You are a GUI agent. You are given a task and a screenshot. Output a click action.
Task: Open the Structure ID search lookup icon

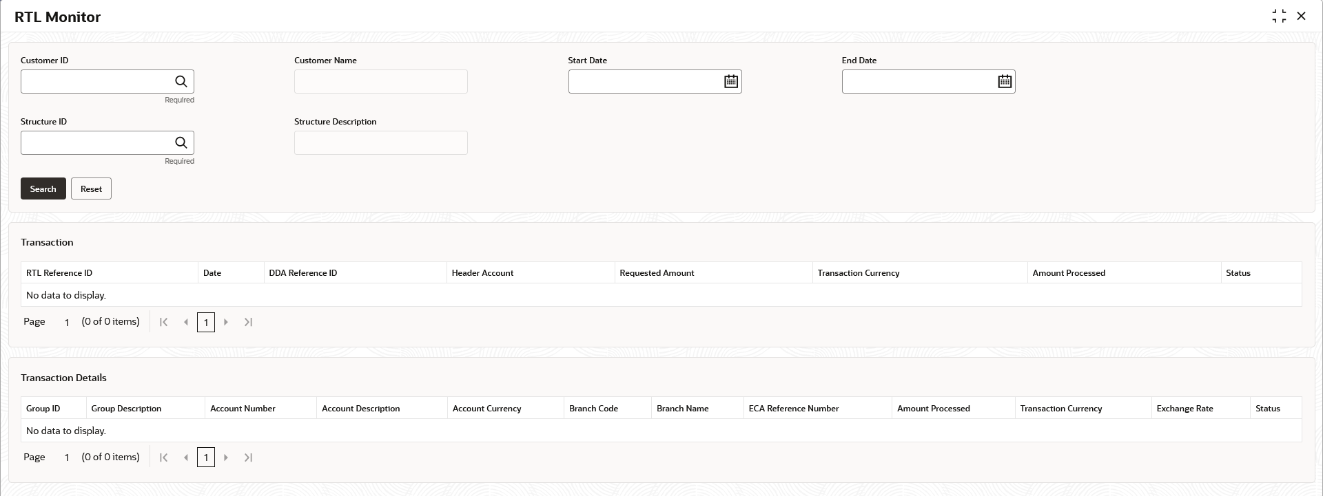coord(181,142)
